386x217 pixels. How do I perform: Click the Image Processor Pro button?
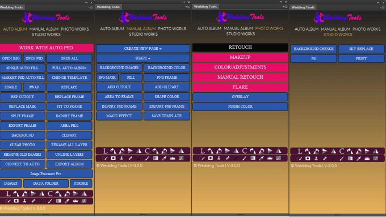click(46, 174)
